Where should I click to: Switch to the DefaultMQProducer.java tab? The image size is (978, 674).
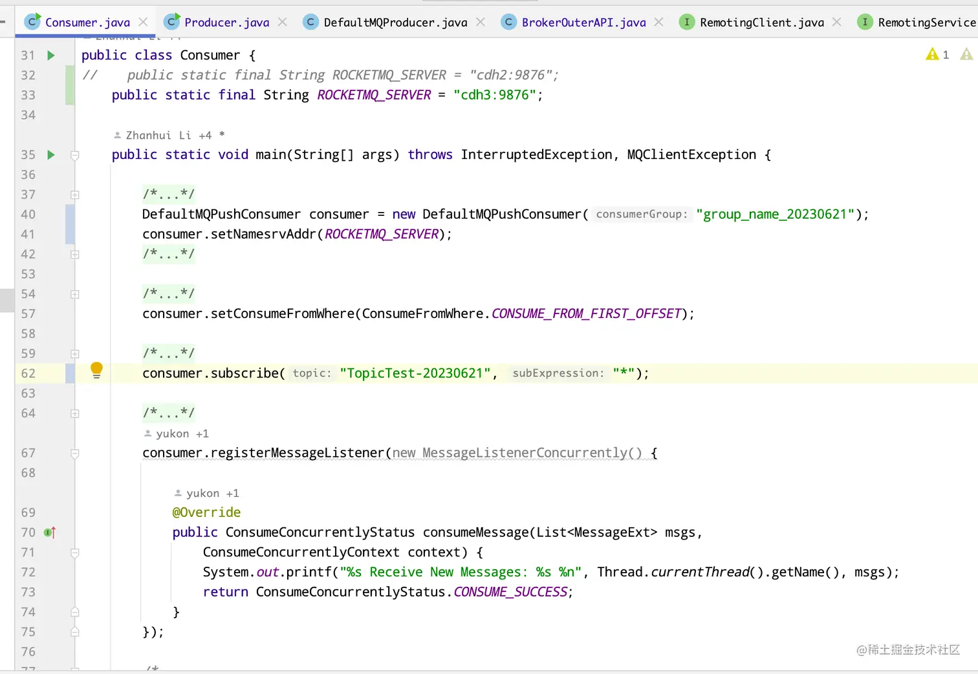pyautogui.click(x=395, y=22)
